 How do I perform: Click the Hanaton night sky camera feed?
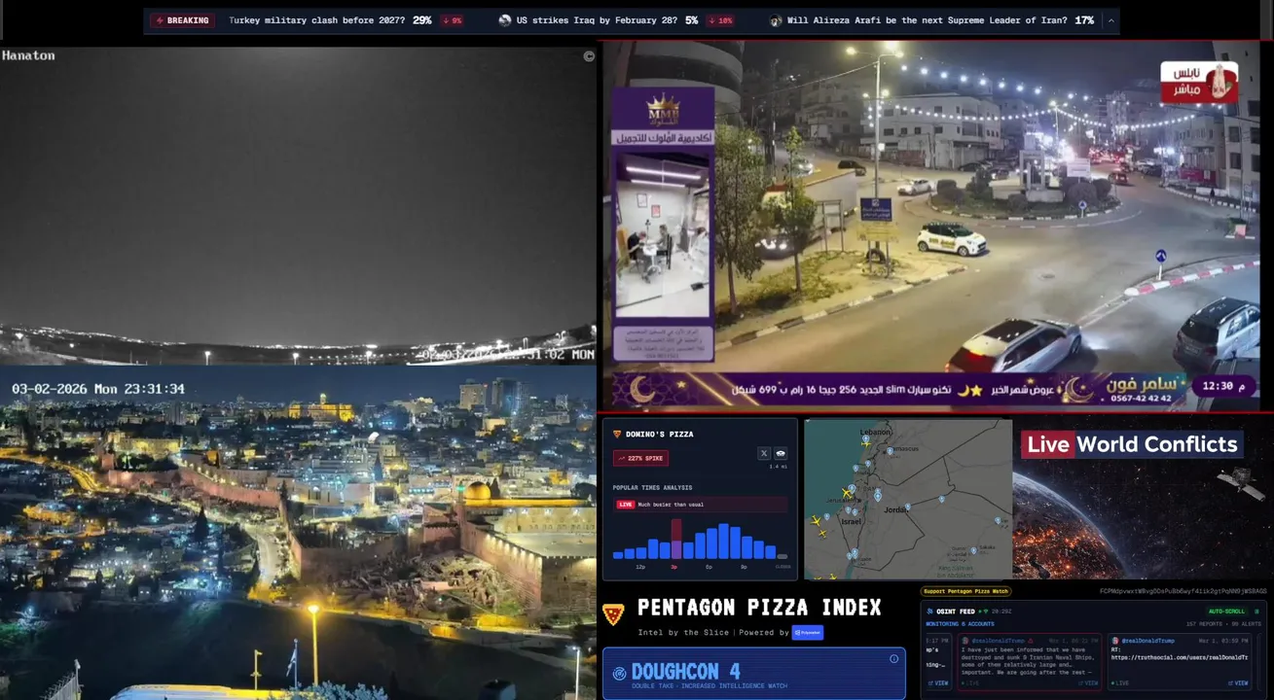pyautogui.click(x=298, y=204)
